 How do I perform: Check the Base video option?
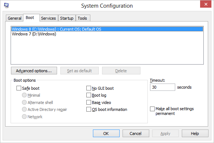[89, 102]
